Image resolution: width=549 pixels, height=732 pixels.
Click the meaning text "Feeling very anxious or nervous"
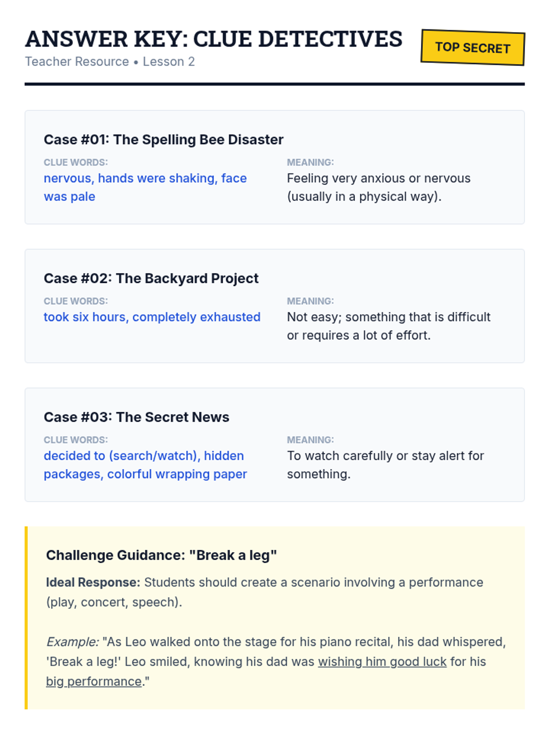point(378,178)
